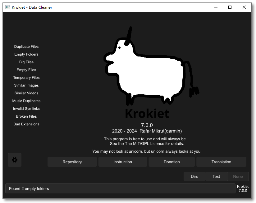The height and width of the screenshot is (203, 256).
Task: Show the Text bottom panel
Action: [216, 176]
